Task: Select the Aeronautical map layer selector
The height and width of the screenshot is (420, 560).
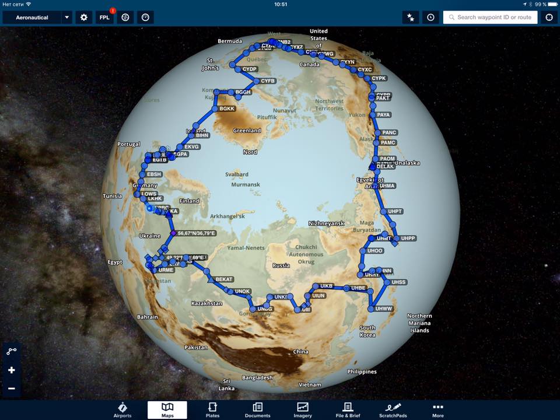Action: click(x=33, y=17)
